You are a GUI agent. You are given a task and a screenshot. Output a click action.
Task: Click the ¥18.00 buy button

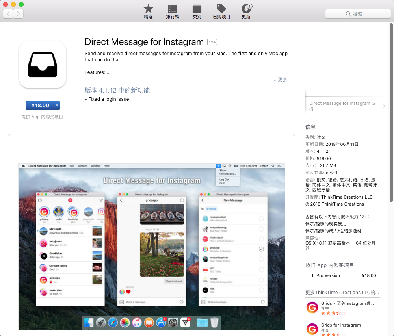click(x=40, y=106)
